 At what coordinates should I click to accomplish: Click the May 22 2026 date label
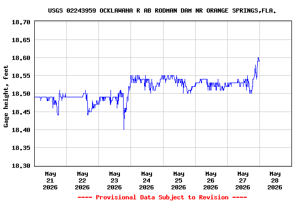tap(82, 180)
